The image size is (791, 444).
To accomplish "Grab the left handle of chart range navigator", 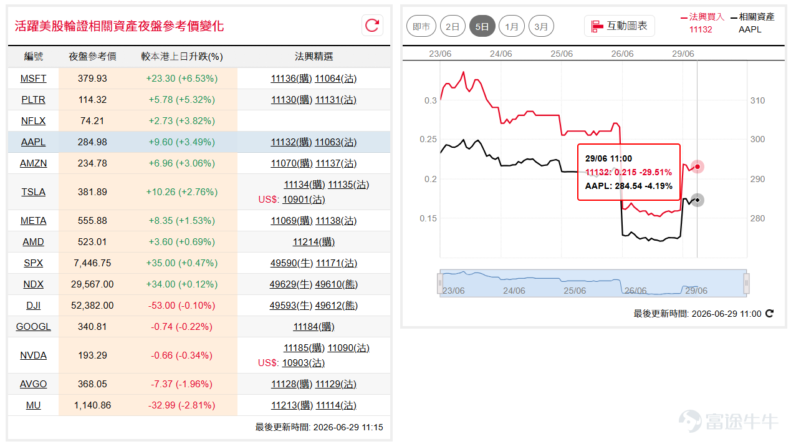I will pyautogui.click(x=440, y=283).
